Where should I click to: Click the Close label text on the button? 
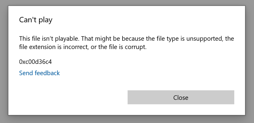click(x=181, y=97)
